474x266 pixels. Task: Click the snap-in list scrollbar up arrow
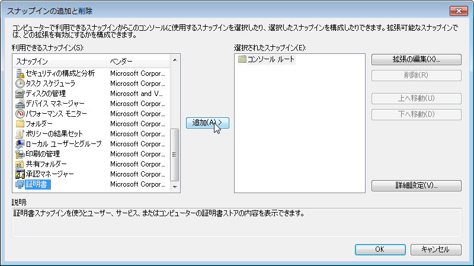(x=174, y=59)
